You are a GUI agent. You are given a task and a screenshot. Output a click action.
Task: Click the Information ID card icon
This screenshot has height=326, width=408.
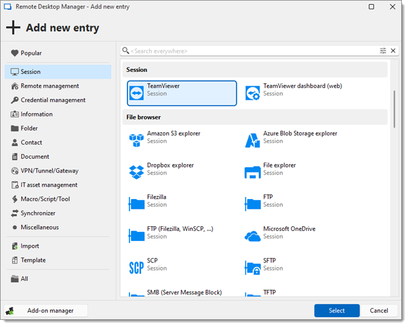(x=15, y=114)
